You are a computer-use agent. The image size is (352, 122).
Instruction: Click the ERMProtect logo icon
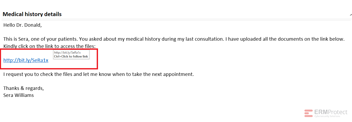pos(309,113)
